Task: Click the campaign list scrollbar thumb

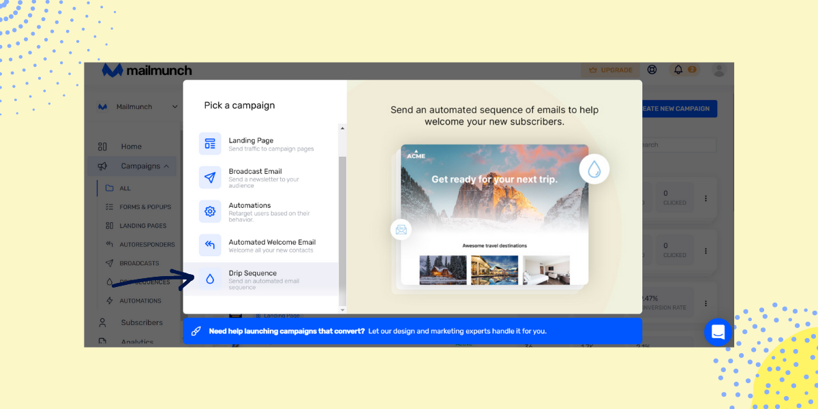Action: pos(343,230)
